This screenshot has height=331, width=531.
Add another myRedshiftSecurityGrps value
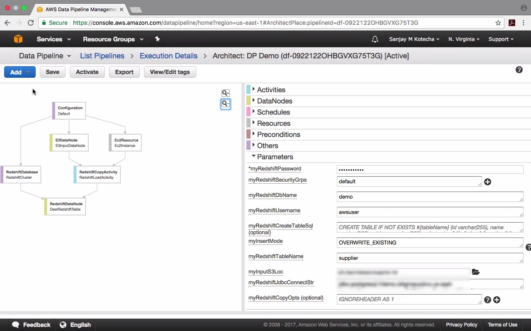click(487, 182)
